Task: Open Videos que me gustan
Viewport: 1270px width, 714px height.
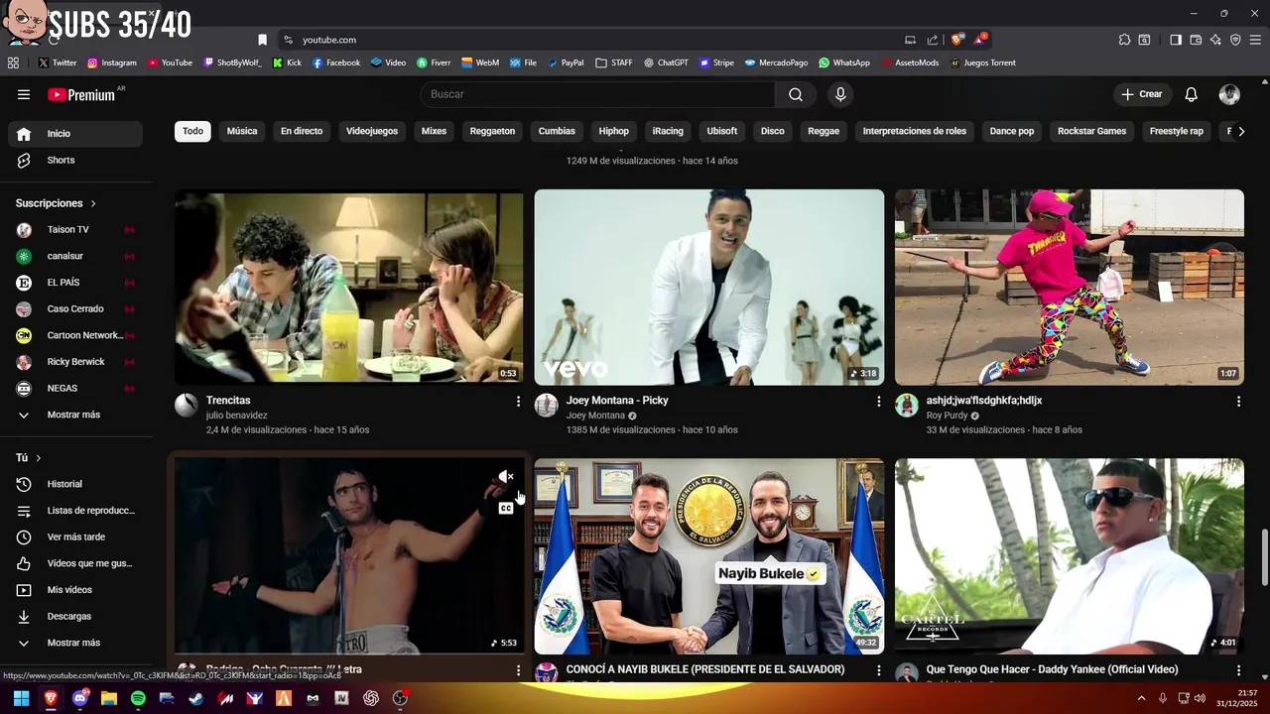Action: click(75, 563)
